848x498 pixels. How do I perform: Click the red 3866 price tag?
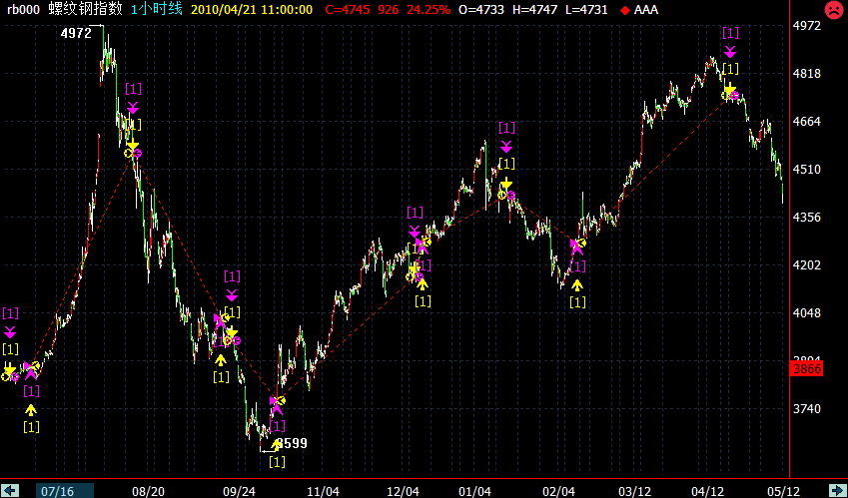tap(805, 369)
